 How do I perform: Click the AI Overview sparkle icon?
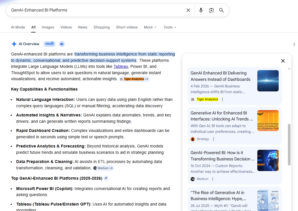(14, 44)
